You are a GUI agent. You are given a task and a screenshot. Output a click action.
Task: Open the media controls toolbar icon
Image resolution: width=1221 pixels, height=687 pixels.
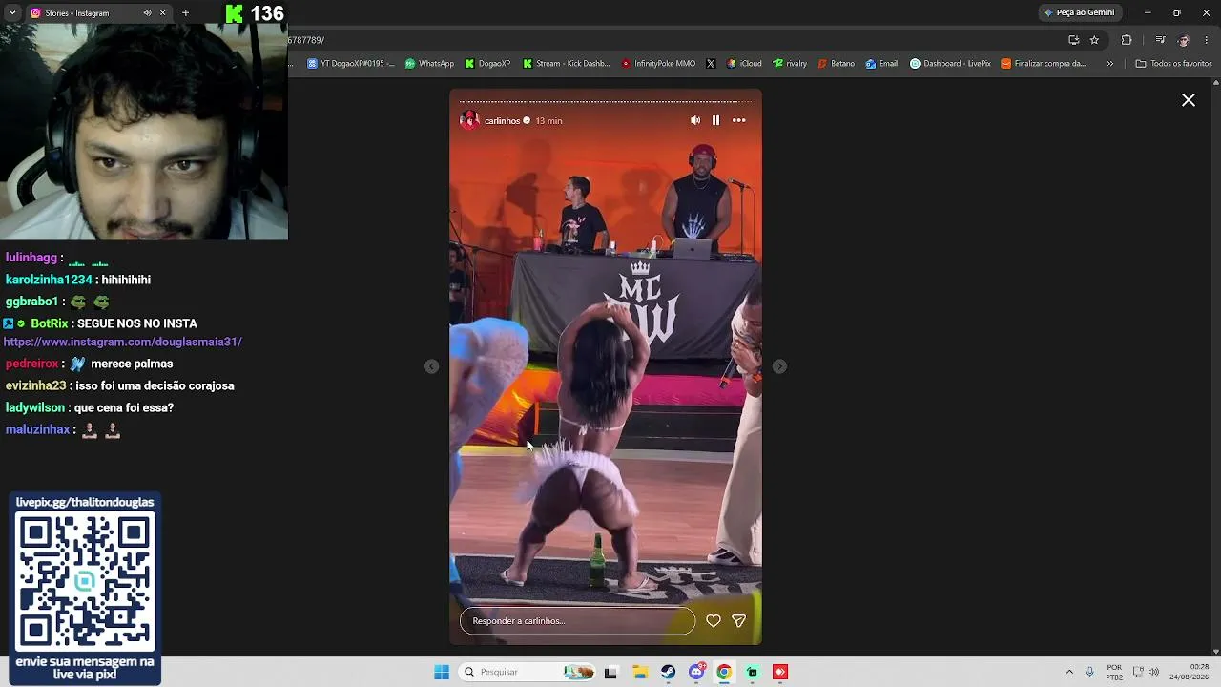pyautogui.click(x=1160, y=40)
